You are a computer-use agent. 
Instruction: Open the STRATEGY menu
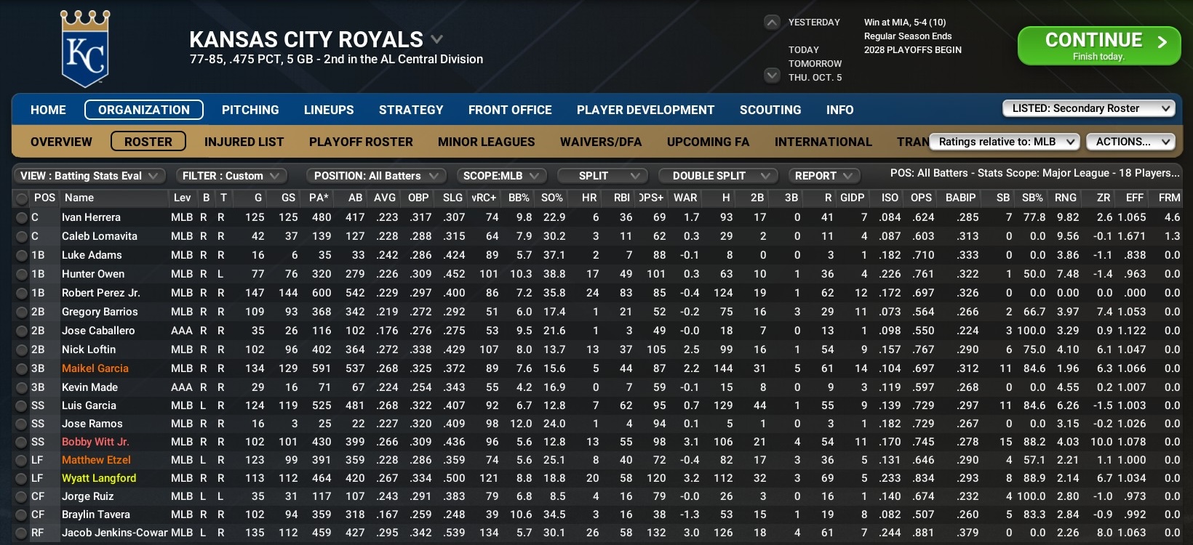tap(411, 110)
